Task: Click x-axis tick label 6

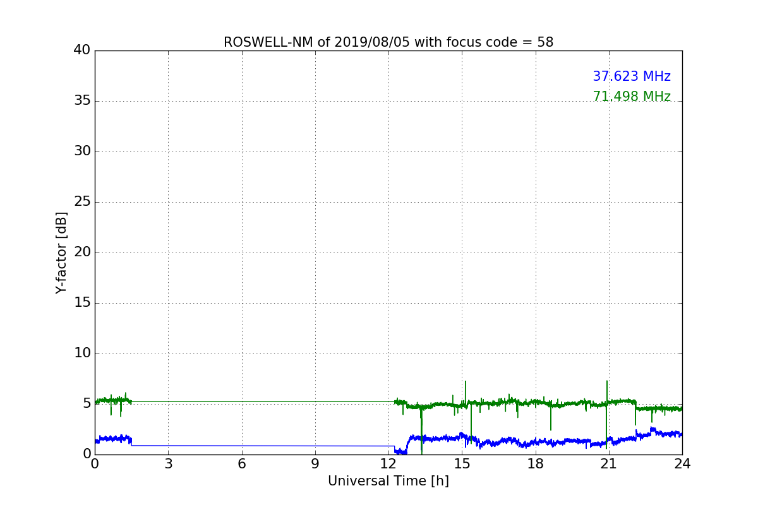Action: (x=242, y=463)
